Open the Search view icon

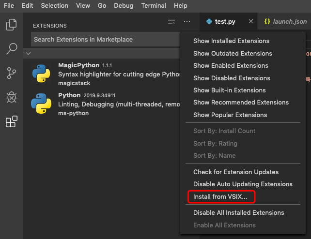[x=12, y=48]
